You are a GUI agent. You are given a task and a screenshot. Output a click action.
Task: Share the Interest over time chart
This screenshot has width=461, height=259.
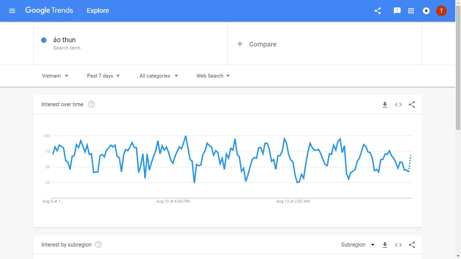(412, 105)
